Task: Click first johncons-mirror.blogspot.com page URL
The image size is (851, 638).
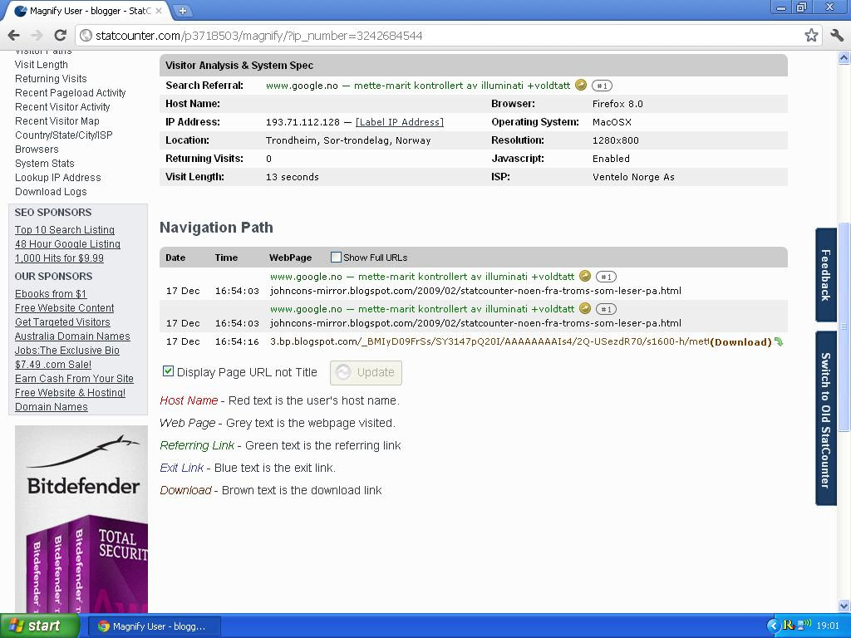Action: pyautogui.click(x=475, y=291)
